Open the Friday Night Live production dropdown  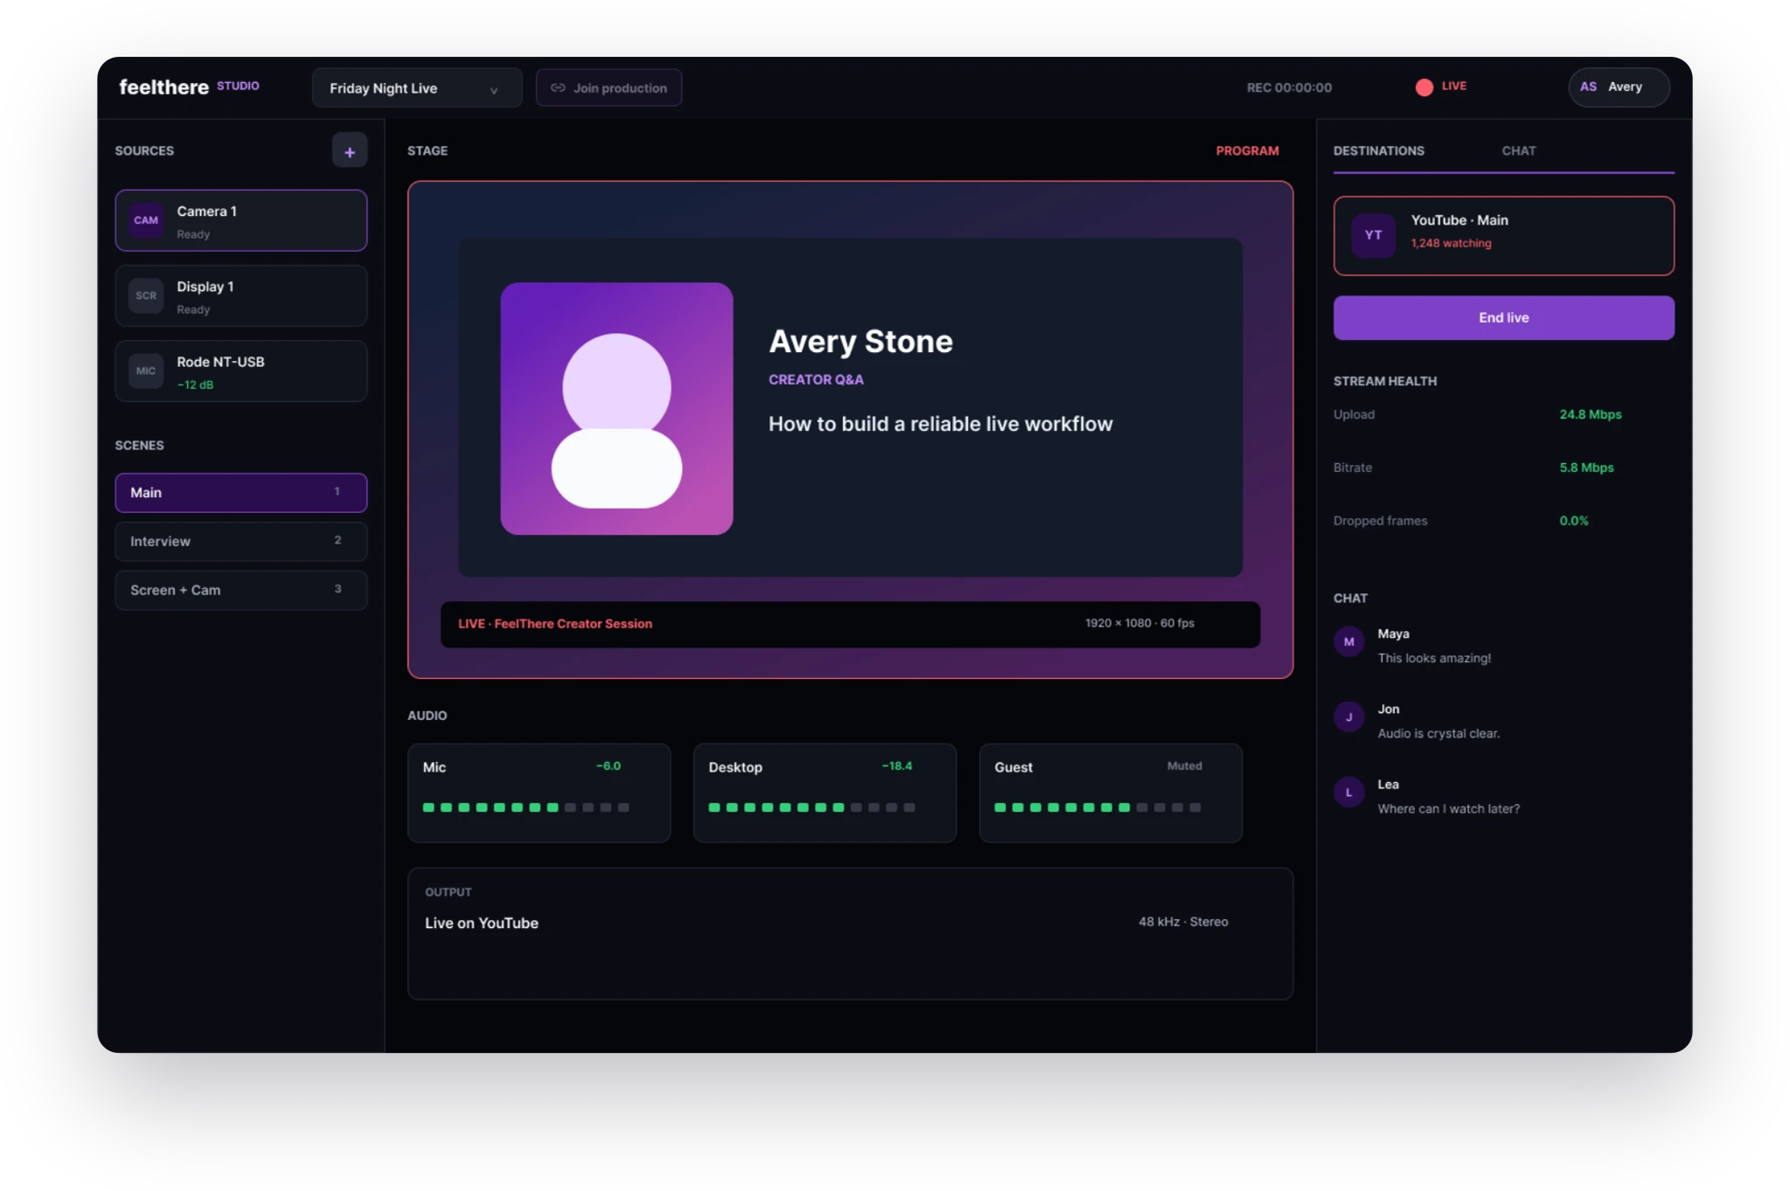(417, 87)
